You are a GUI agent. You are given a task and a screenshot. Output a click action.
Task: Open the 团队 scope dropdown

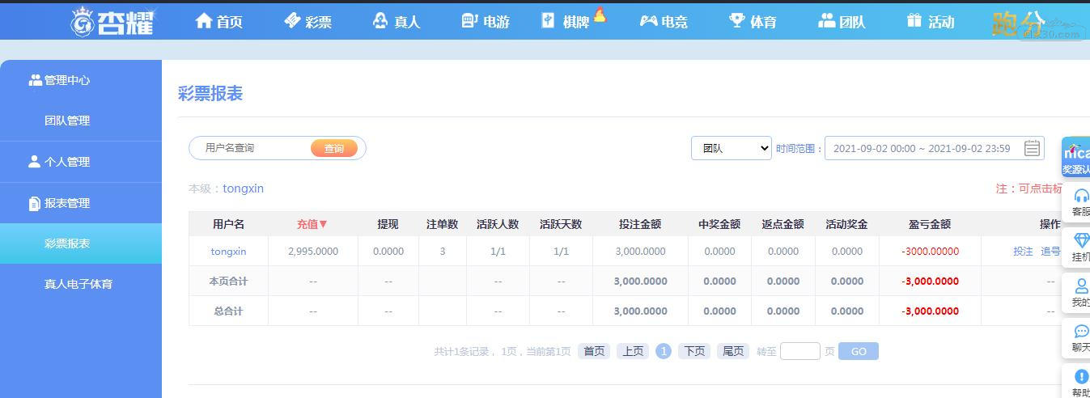[732, 148]
